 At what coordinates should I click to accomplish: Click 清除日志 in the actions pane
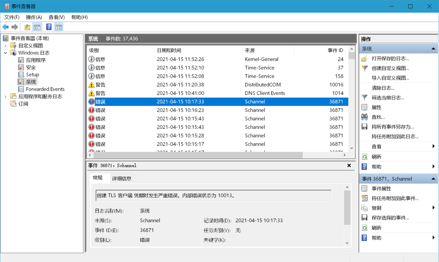click(x=383, y=88)
